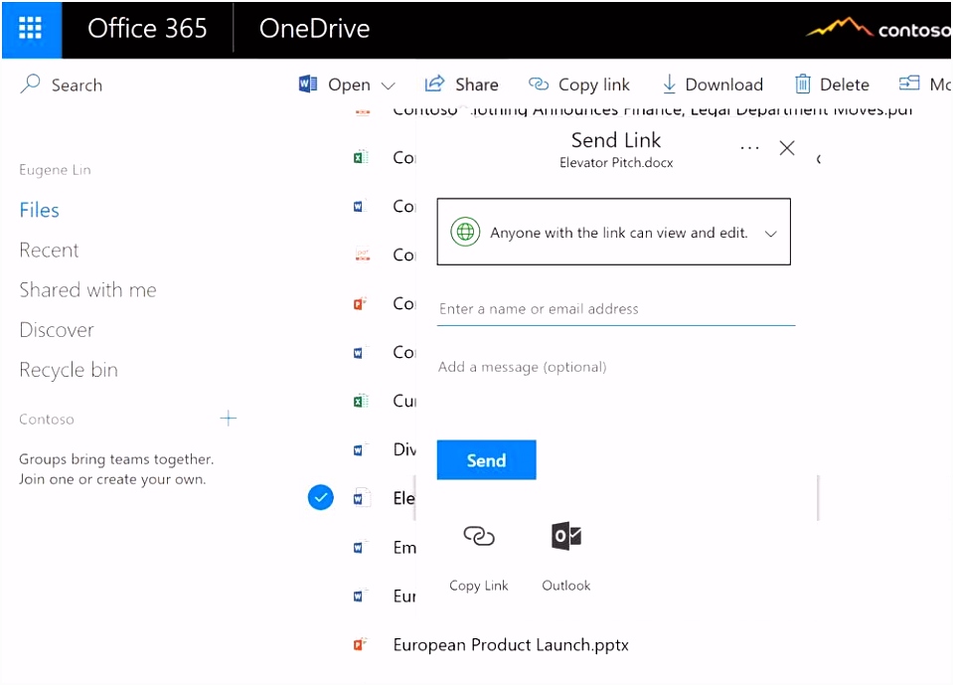Uncheck the selected Elevator Pitch file circle
Screen dimensions: 953x685
pyautogui.click(x=320, y=498)
